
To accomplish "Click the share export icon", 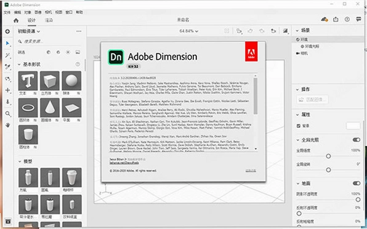I will tap(336, 19).
